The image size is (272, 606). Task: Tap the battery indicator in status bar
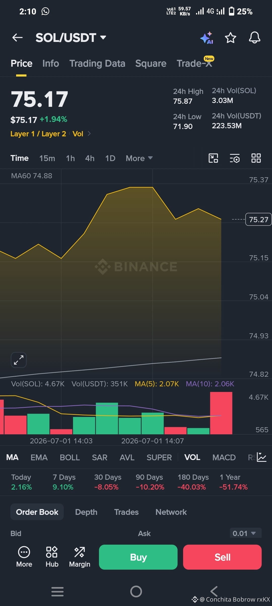click(x=231, y=11)
